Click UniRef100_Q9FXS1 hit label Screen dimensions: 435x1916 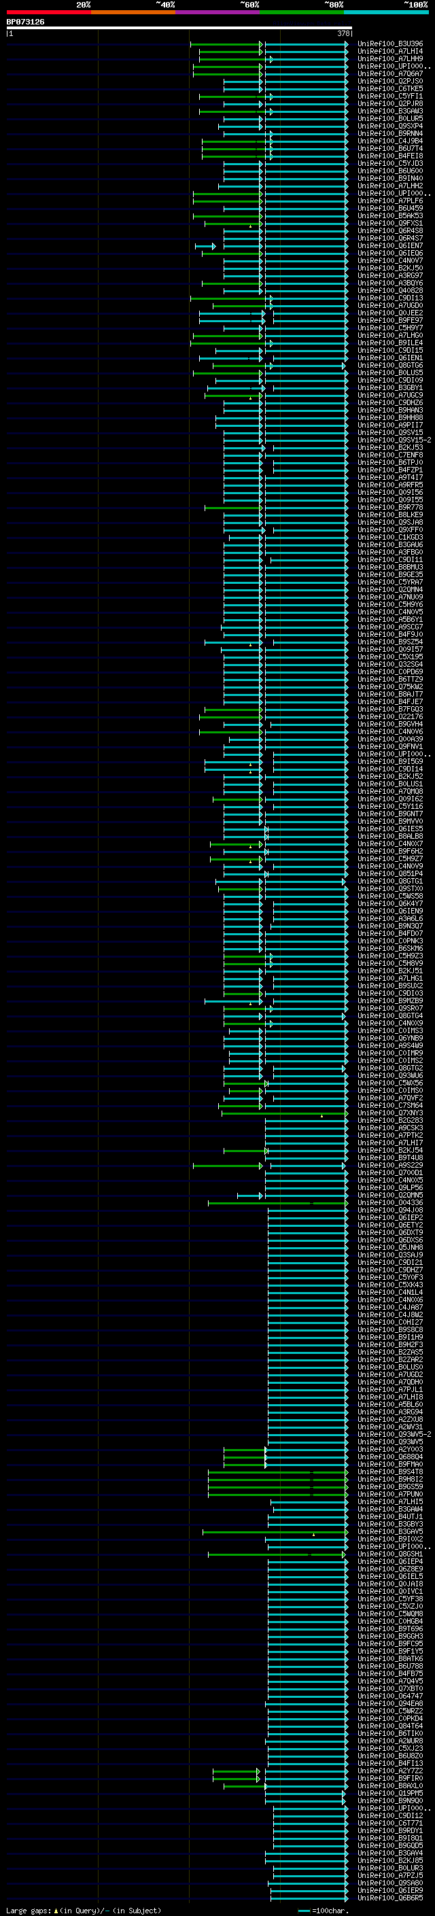390,223
